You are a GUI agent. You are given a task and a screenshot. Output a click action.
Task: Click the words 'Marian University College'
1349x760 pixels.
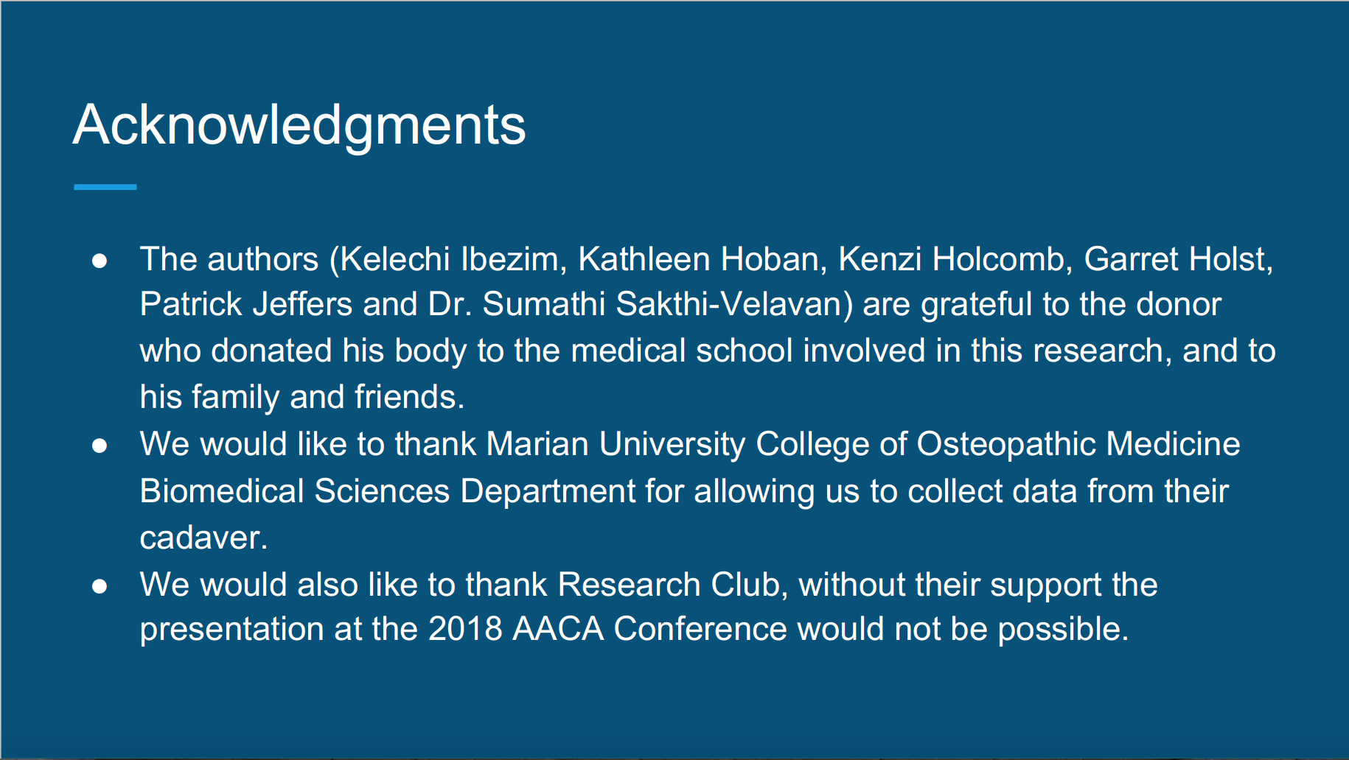pos(678,444)
